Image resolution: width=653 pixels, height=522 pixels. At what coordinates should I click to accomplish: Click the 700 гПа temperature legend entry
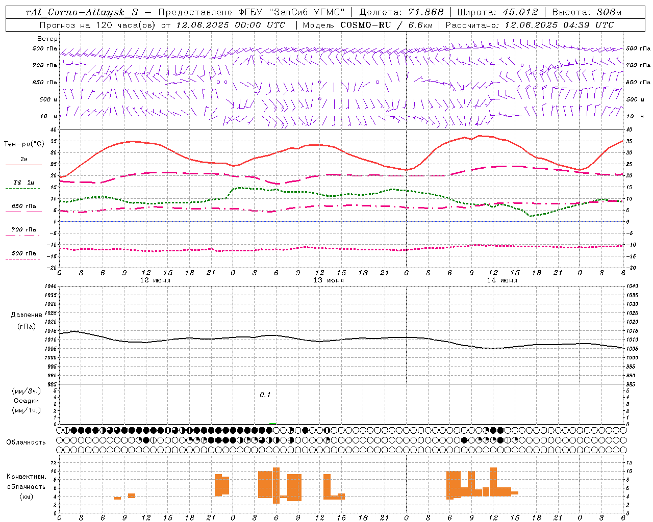[24, 230]
